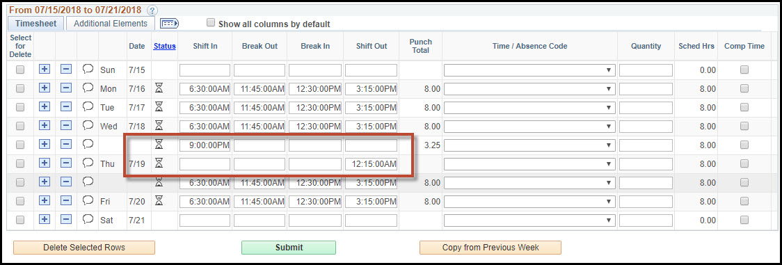Image resolution: width=782 pixels, height=265 pixels.
Task: Click Copy from Previous Week button
Action: tap(490, 248)
